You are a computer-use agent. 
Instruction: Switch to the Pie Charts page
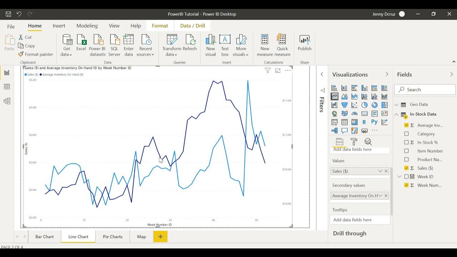113,237
